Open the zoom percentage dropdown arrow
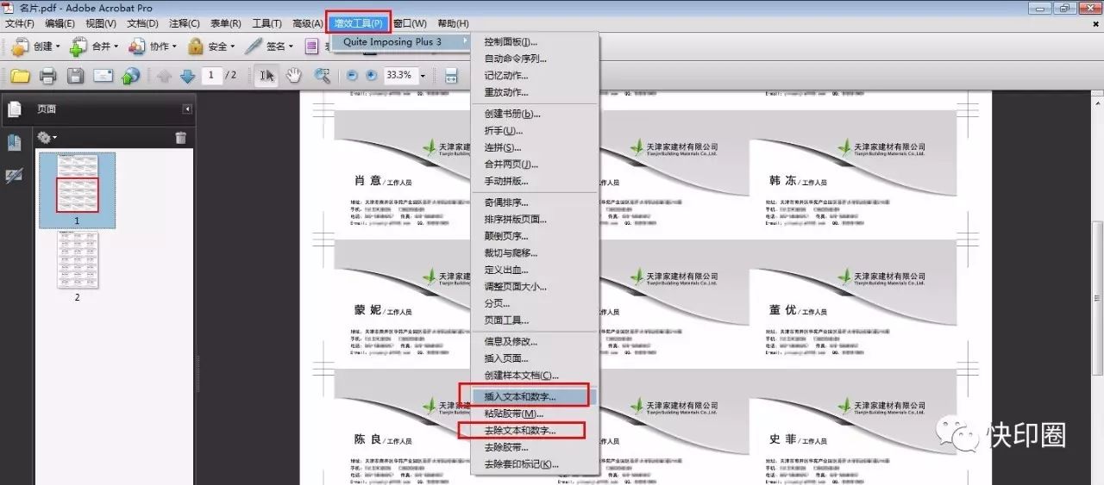The width and height of the screenshot is (1104, 485). [423, 76]
